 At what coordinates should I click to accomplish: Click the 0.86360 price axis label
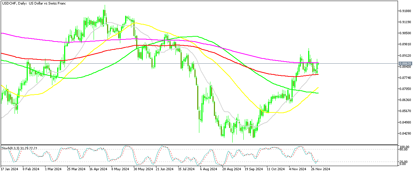click(406, 100)
